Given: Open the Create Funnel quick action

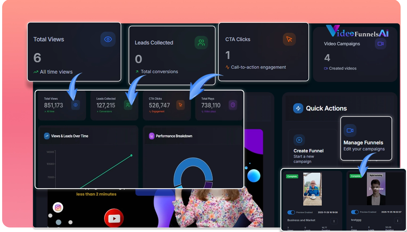Looking at the screenshot, I should coord(308,151).
